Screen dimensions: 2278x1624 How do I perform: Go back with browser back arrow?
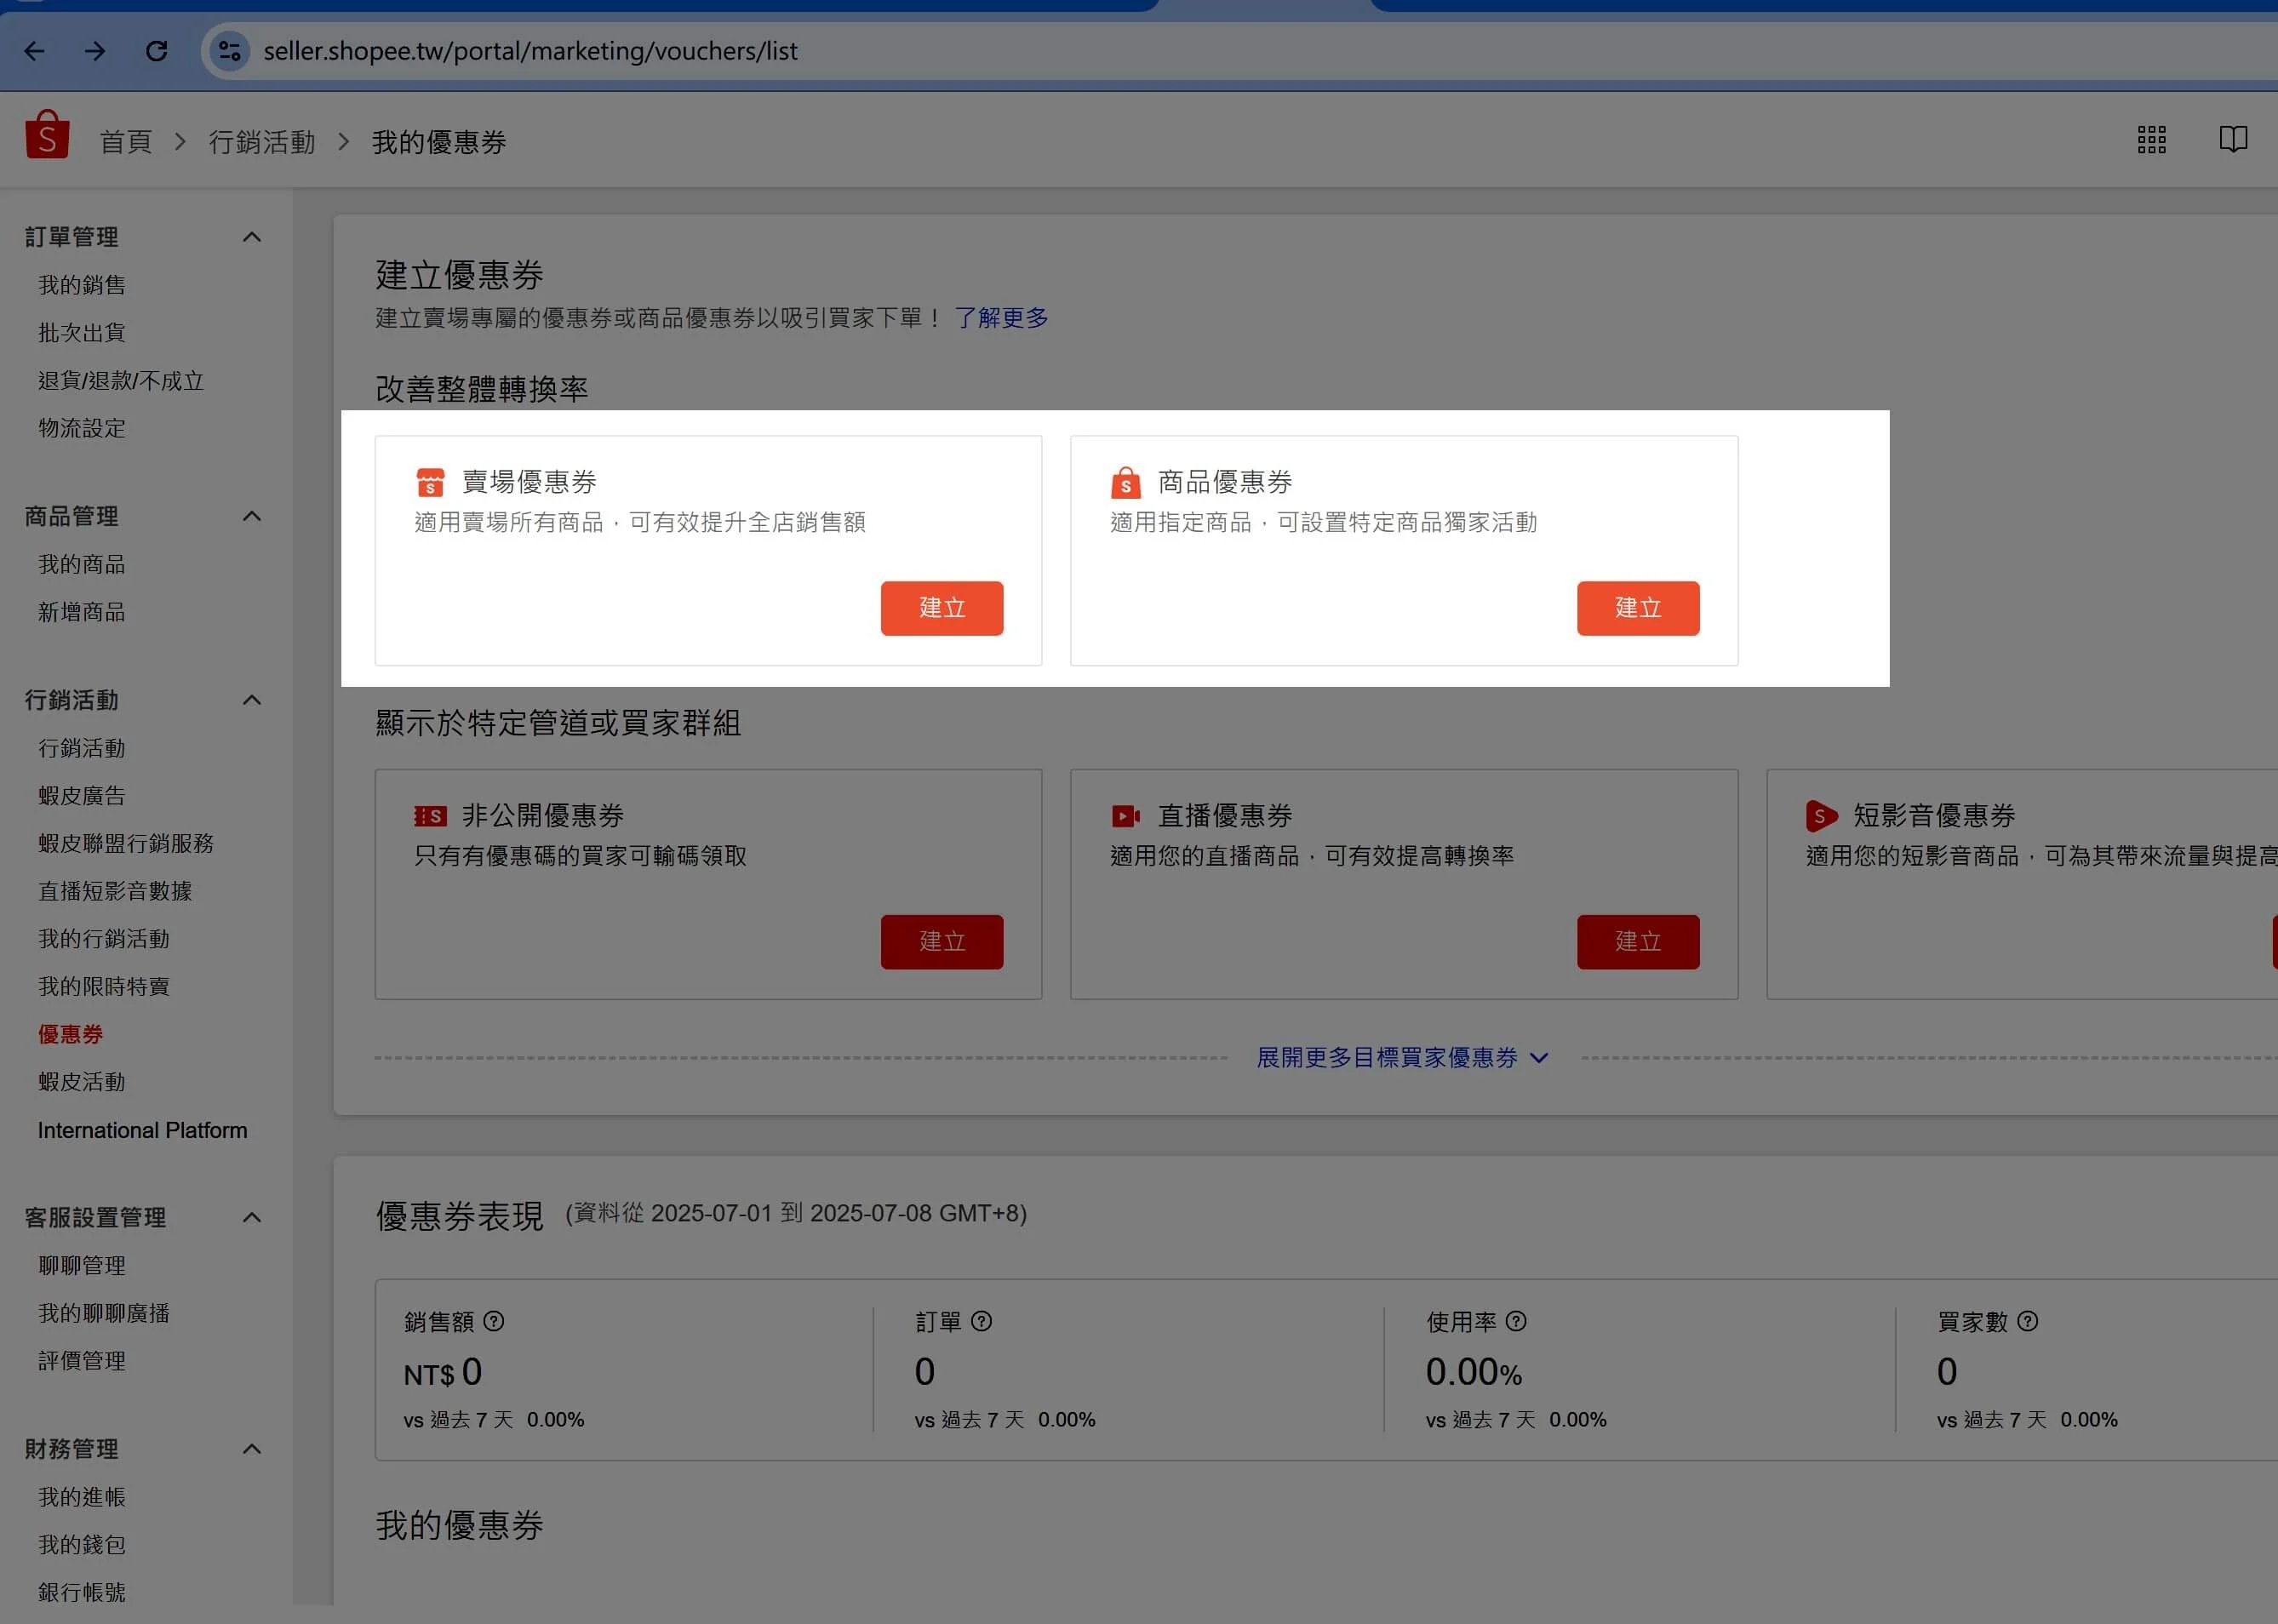click(x=34, y=51)
